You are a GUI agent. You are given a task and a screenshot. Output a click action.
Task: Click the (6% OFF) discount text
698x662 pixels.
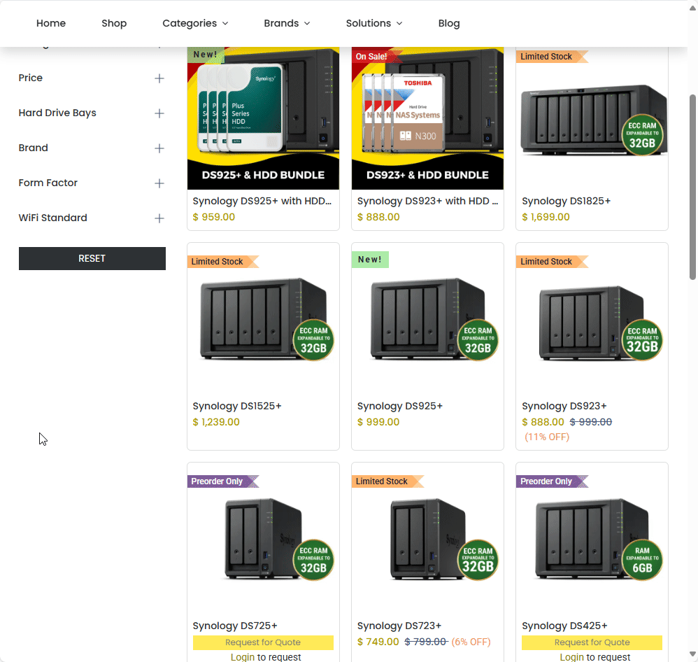coord(471,642)
